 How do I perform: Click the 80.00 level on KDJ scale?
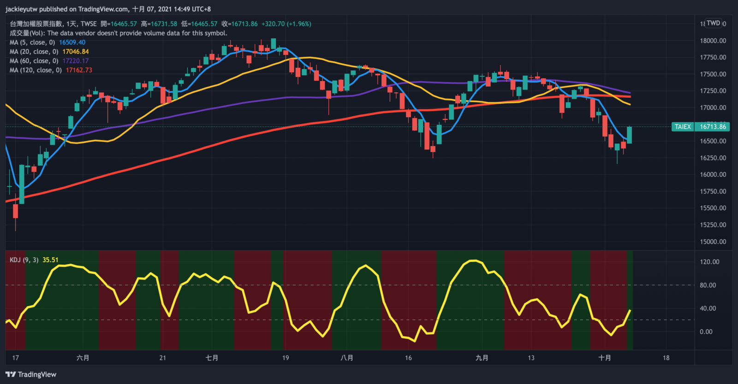708,285
